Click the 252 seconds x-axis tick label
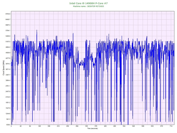This screenshot has width=177, height=133. tap(68, 126)
